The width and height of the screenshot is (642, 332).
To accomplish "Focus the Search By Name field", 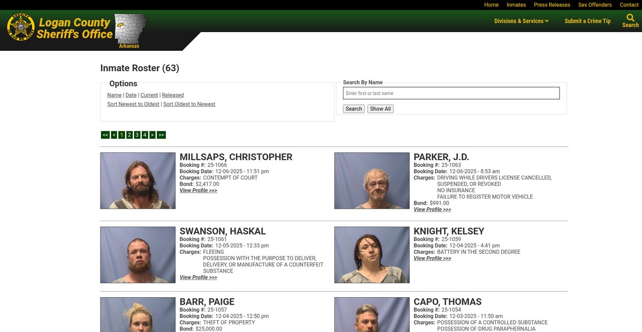I will point(452,93).
